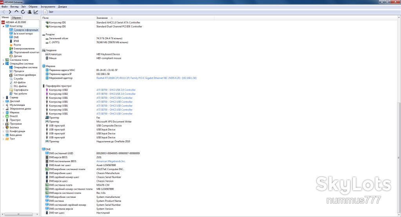Click the IP value 192.168.1.58 in Первинна адреса IP row
Screen dimensions: 401x217
click(103, 74)
